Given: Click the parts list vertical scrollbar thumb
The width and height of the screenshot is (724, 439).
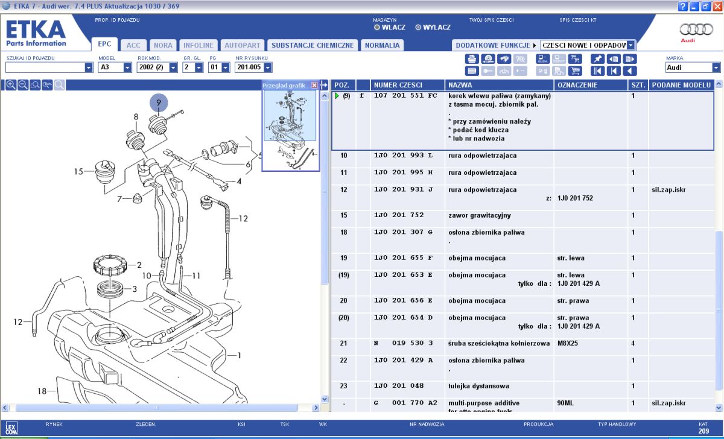Looking at the screenshot, I should click(719, 311).
